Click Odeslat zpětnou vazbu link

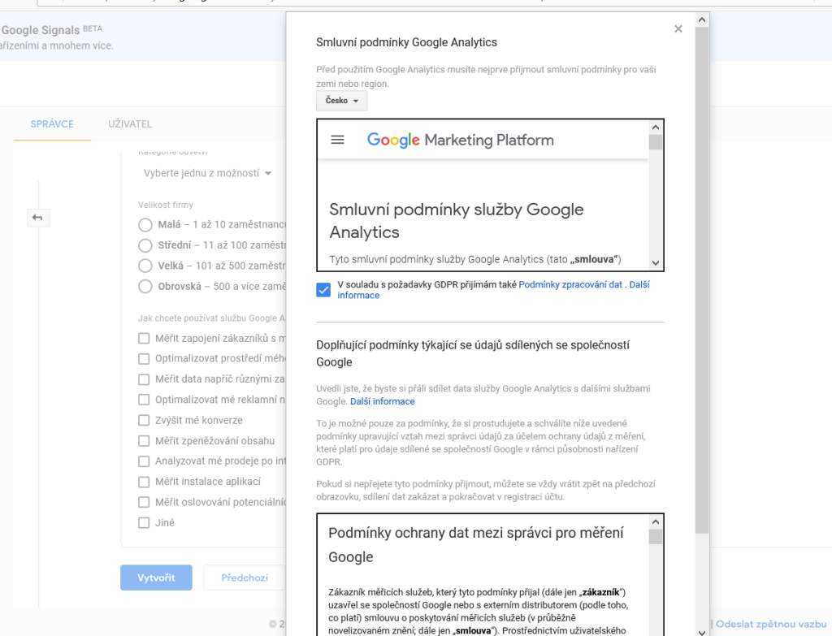[x=771, y=625]
